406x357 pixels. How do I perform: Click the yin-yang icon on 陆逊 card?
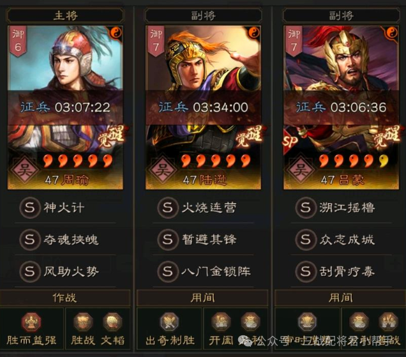pos(254,33)
